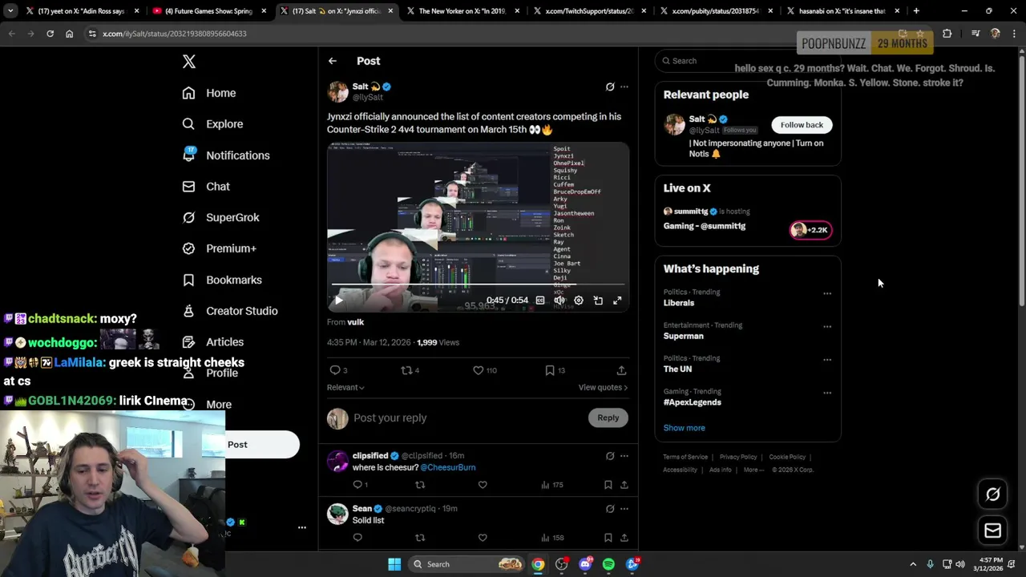Open more options on Sean's reply
Viewport: 1026px width, 577px height.
click(624, 509)
